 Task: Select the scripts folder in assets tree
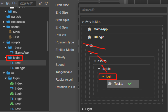pos(13,42)
